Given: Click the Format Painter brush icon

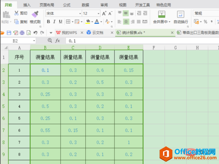Looking at the screenshot, I should [x=35, y=14].
